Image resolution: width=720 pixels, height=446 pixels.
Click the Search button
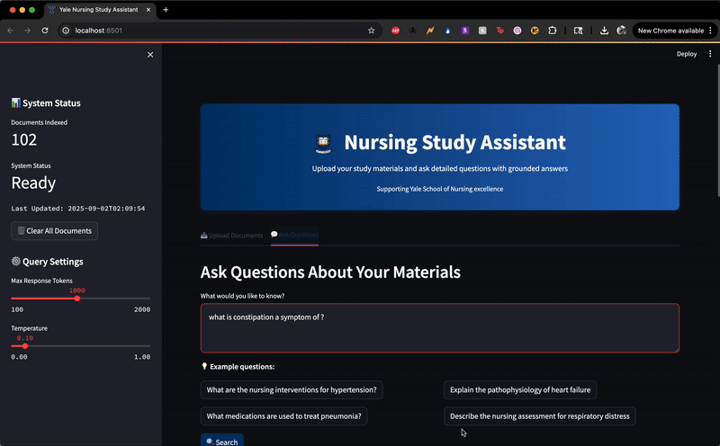(x=222, y=441)
